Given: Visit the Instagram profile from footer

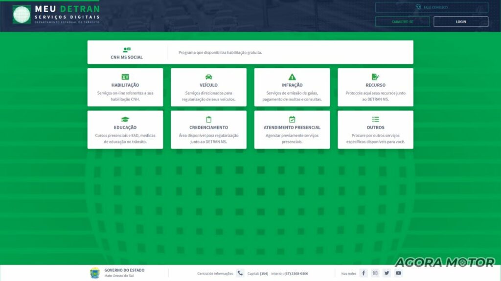Looking at the screenshot, I should click(375, 273).
